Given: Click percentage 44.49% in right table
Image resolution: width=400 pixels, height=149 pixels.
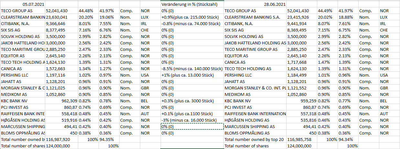Looking at the screenshot, I should click(x=327, y=11).
